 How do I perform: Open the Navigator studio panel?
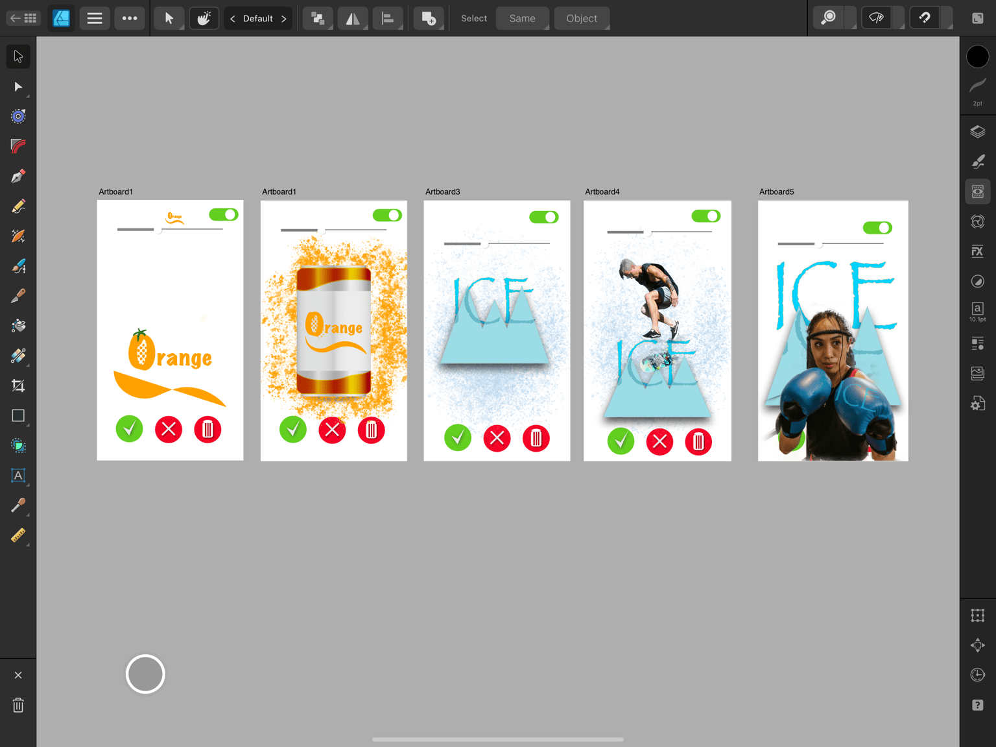tap(978, 645)
